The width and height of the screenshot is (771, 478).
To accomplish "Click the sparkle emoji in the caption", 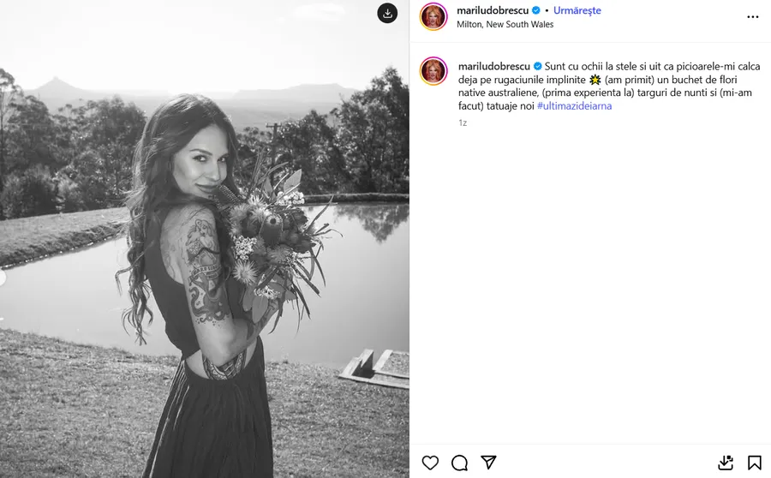I will click(x=595, y=80).
